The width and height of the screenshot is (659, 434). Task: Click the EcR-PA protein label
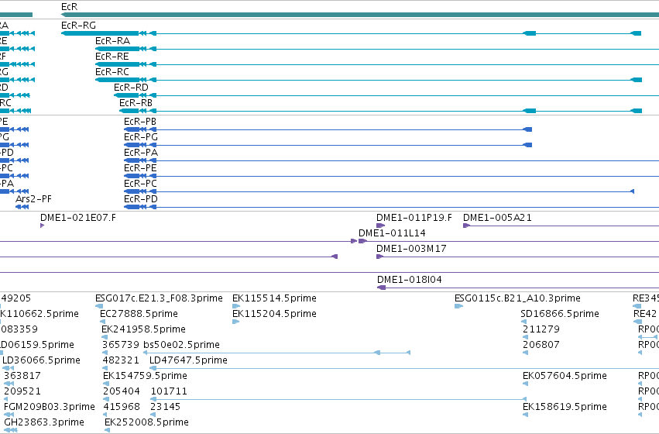point(141,153)
